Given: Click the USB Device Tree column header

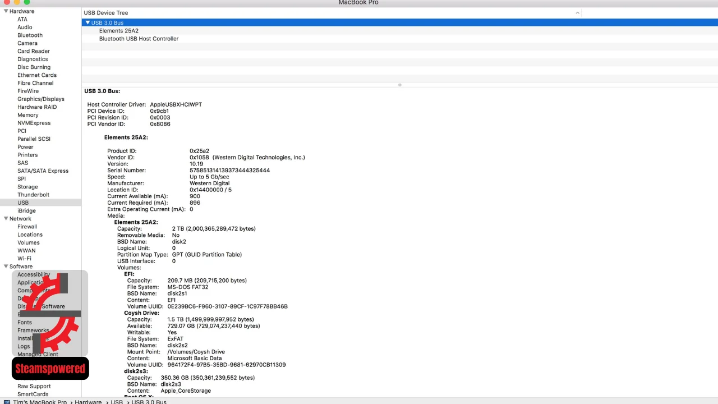Looking at the screenshot, I should tap(332, 13).
